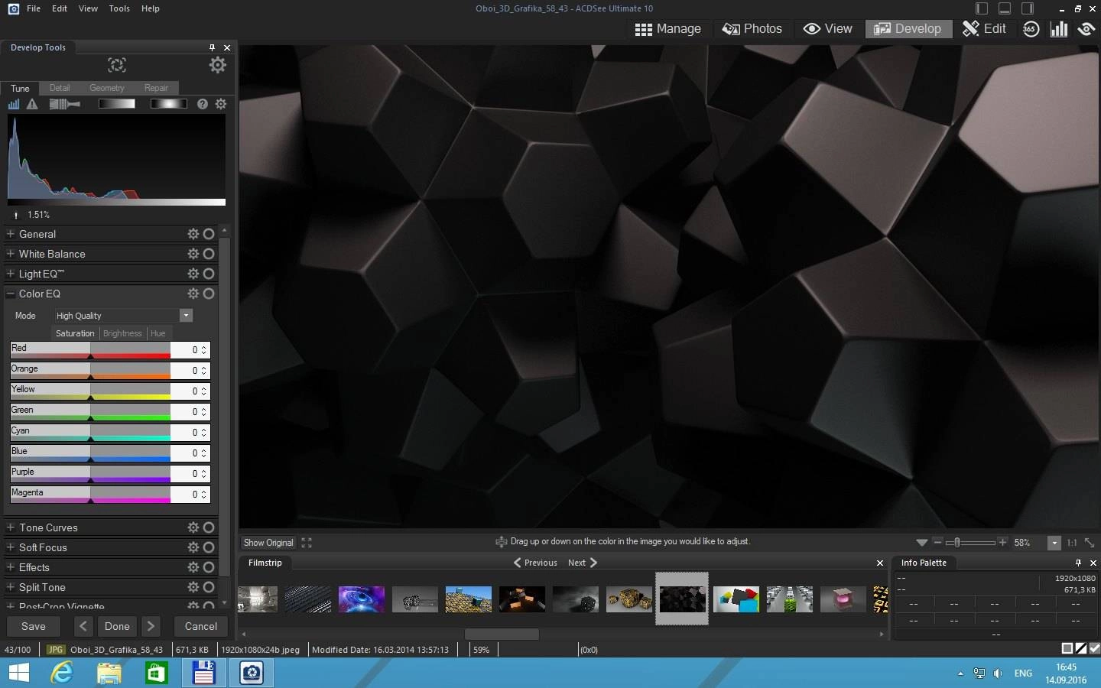1101x688 pixels.
Task: Open Split Tone settings gear
Action: 193,587
